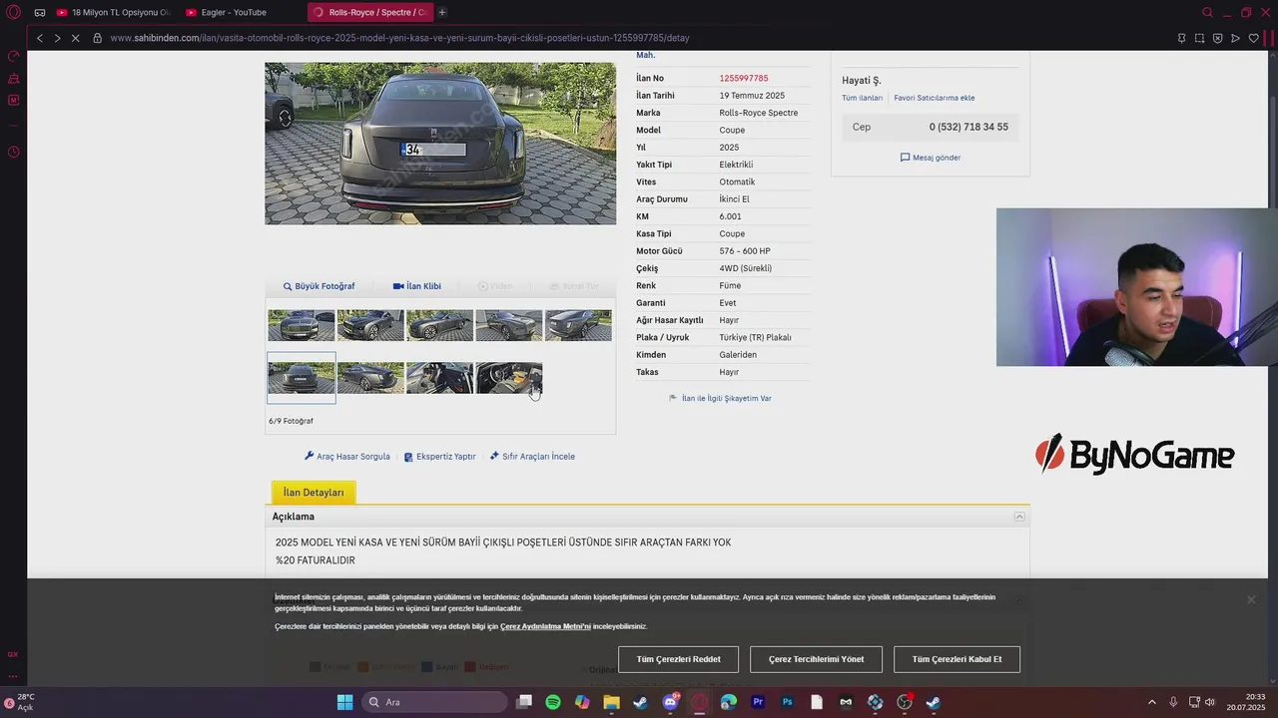Open the Opera GX main menu logo
Viewport: 1278px width, 718px height.
coord(13,12)
